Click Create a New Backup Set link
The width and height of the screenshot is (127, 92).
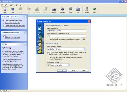click(12, 23)
